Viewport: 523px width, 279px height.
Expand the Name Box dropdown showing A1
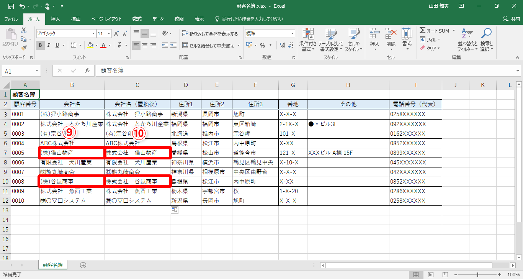pos(37,71)
